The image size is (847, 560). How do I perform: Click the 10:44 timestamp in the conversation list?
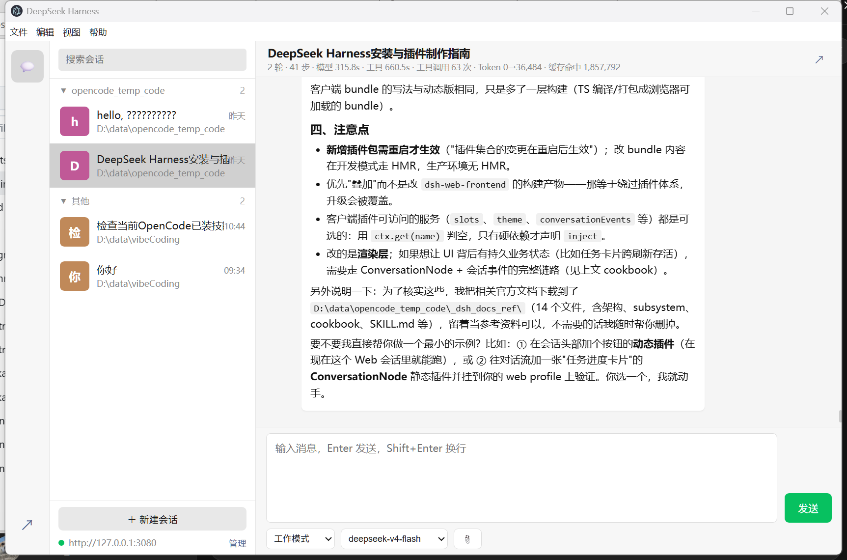point(234,226)
